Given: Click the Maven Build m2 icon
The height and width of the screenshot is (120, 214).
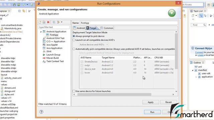Looking at the screenshot, I should [x=44, y=58].
